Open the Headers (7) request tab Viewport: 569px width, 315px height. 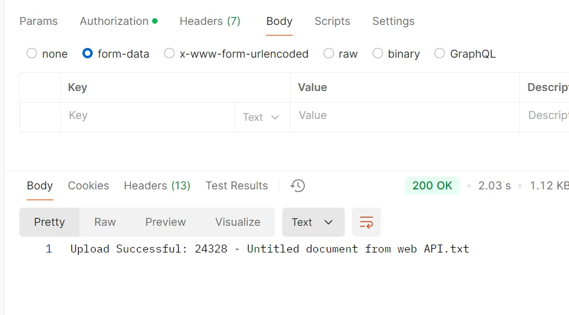click(x=210, y=21)
